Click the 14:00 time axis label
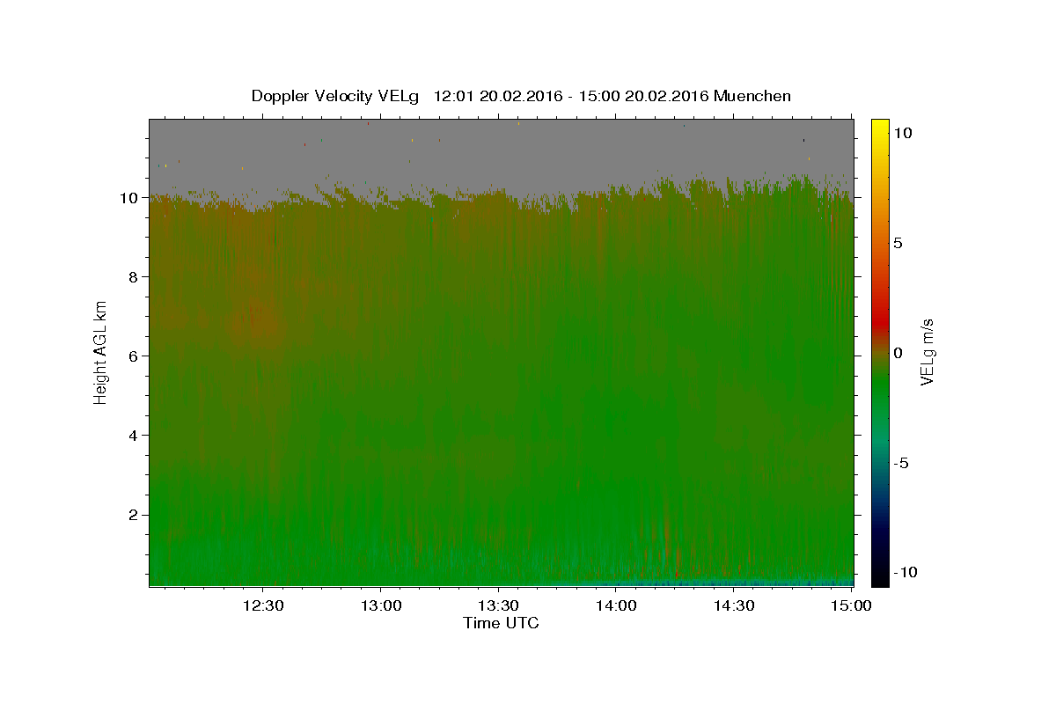1056x704 pixels. [x=616, y=605]
